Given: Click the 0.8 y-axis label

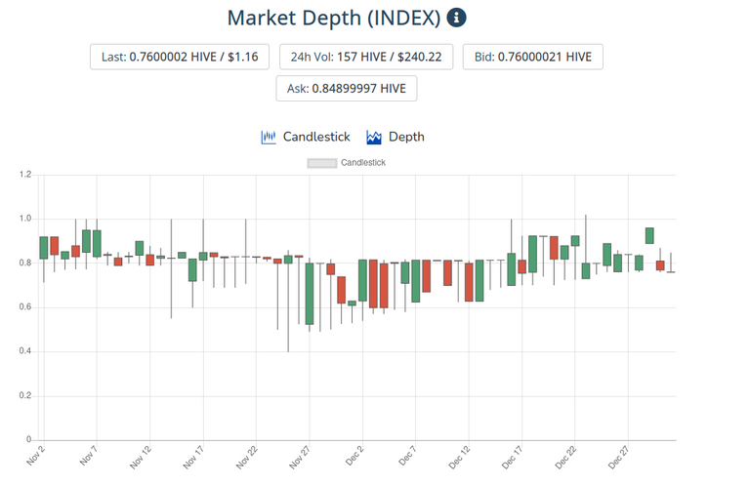Looking at the screenshot, I should 25,263.
